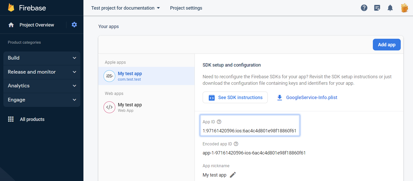This screenshot has height=181, width=413.
Task: Edit app nickname with pencil icon
Action: coord(233,175)
